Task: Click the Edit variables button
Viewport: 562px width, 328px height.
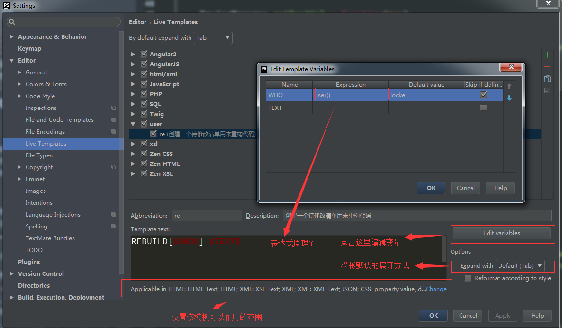Action: point(501,233)
